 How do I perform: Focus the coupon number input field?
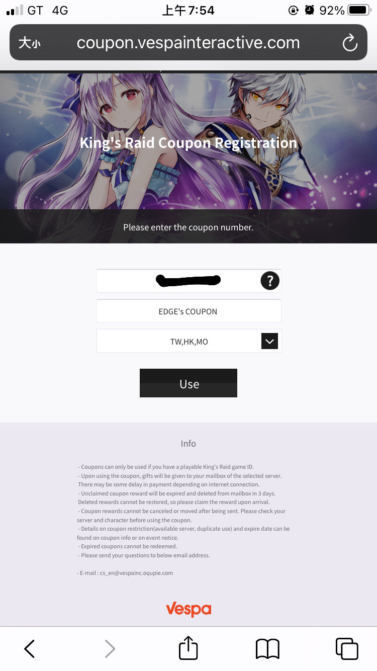[189, 281]
